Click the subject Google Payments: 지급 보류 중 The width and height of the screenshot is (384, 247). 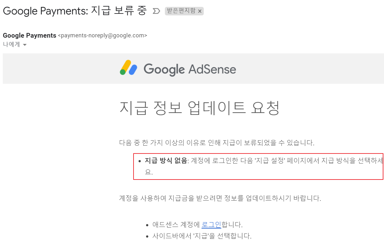pos(75,11)
